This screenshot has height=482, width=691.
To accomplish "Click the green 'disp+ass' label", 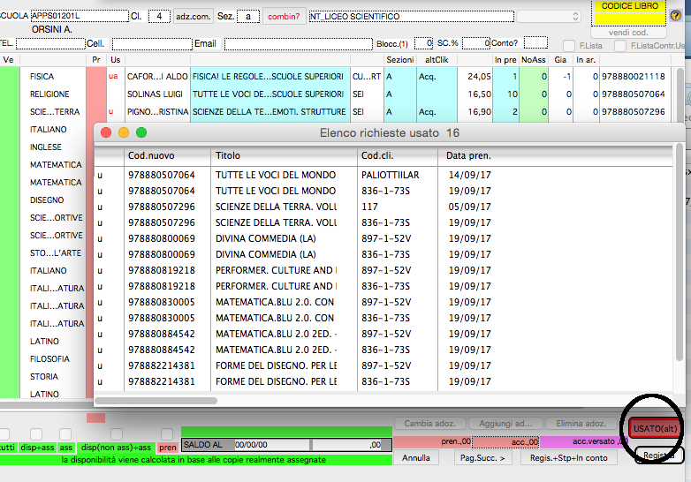I will (37, 448).
